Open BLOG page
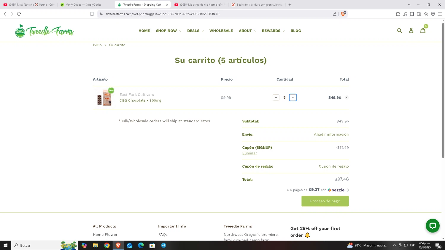Screen dimensions: 445x250 click(296, 31)
